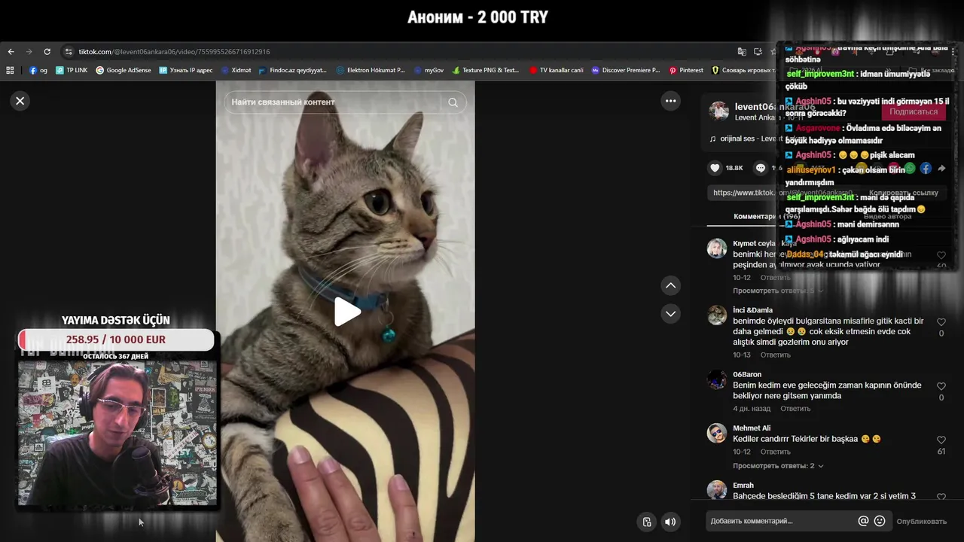Close the TikTok video viewer
The height and width of the screenshot is (542, 964).
20,101
